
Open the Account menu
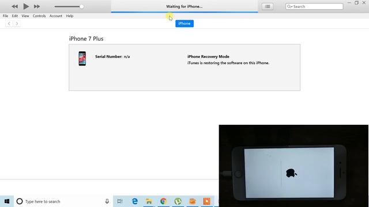pos(56,16)
